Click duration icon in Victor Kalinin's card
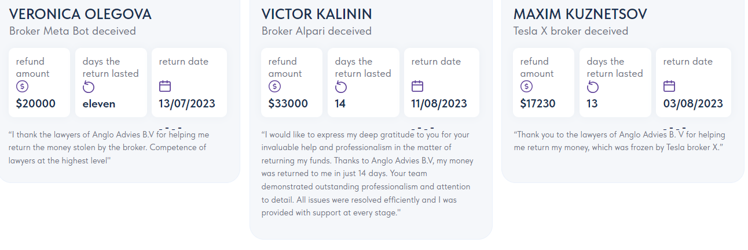This screenshot has width=748, height=250. pos(341,87)
